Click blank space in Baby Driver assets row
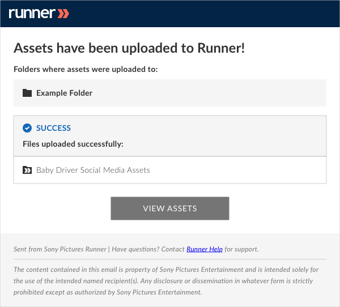This screenshot has width=340, height=307. [237, 170]
